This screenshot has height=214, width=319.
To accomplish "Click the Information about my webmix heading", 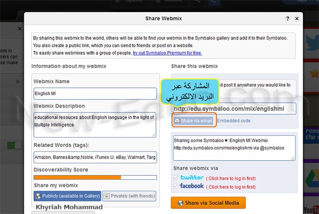I will point(69,66).
